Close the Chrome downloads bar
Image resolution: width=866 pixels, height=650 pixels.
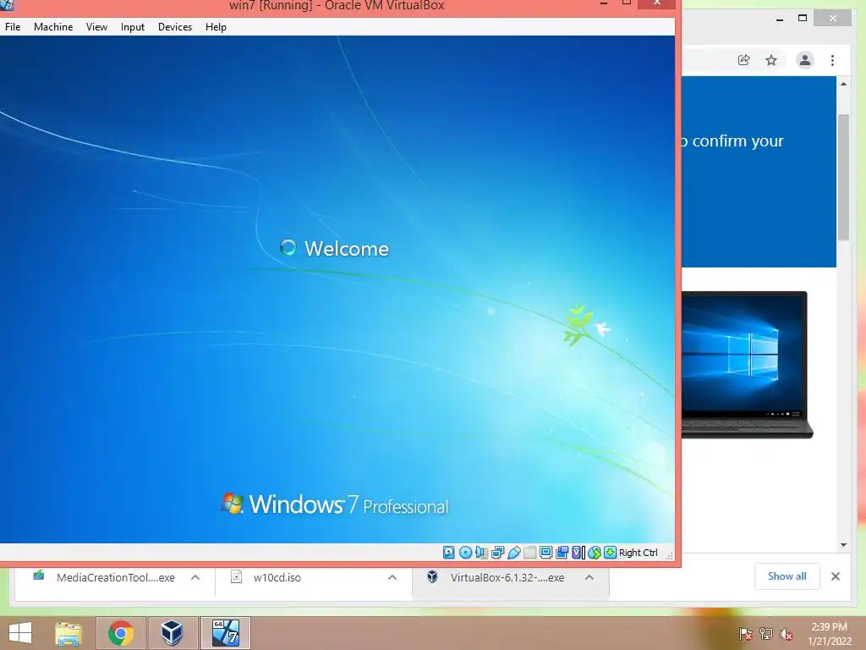tap(836, 576)
